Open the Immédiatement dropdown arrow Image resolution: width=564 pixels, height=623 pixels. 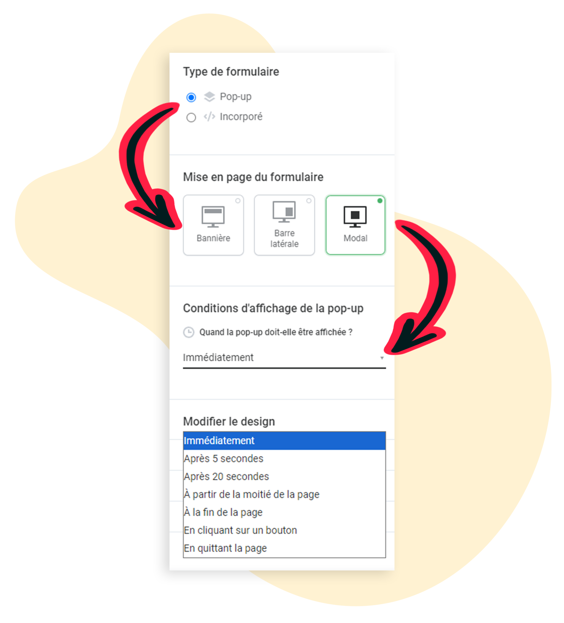click(x=382, y=358)
